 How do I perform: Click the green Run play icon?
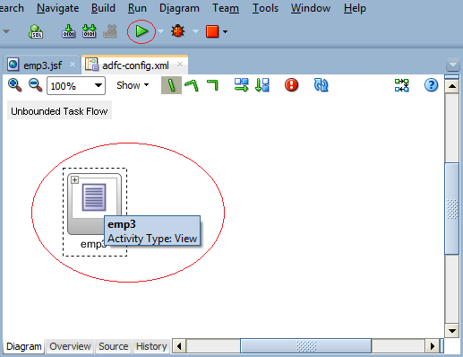click(141, 31)
